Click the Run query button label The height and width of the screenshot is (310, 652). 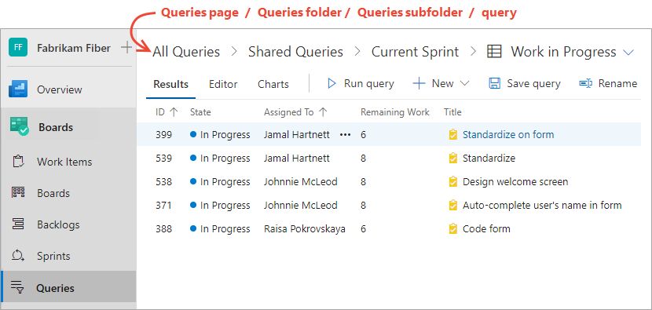point(369,83)
